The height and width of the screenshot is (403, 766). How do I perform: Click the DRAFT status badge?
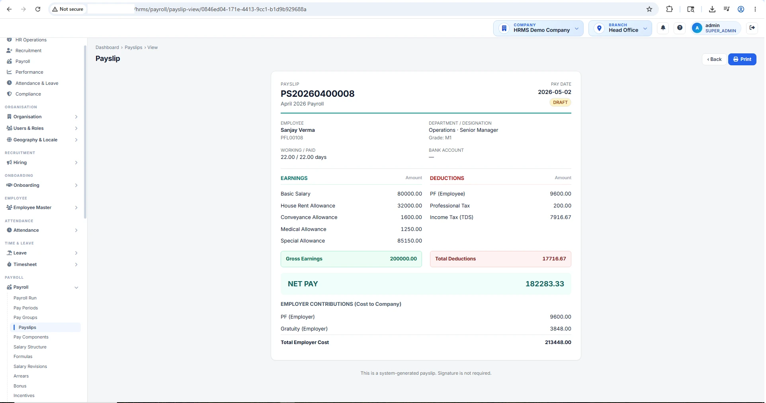point(560,102)
